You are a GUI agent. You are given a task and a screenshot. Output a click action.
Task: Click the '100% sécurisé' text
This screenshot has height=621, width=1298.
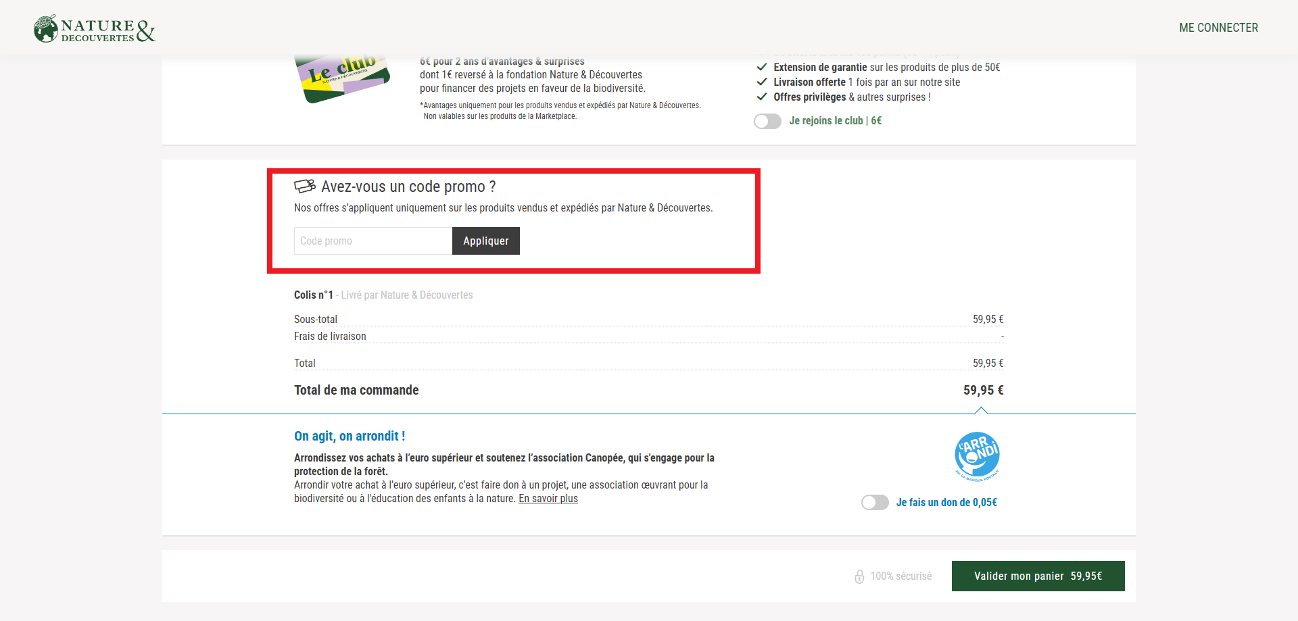(900, 576)
